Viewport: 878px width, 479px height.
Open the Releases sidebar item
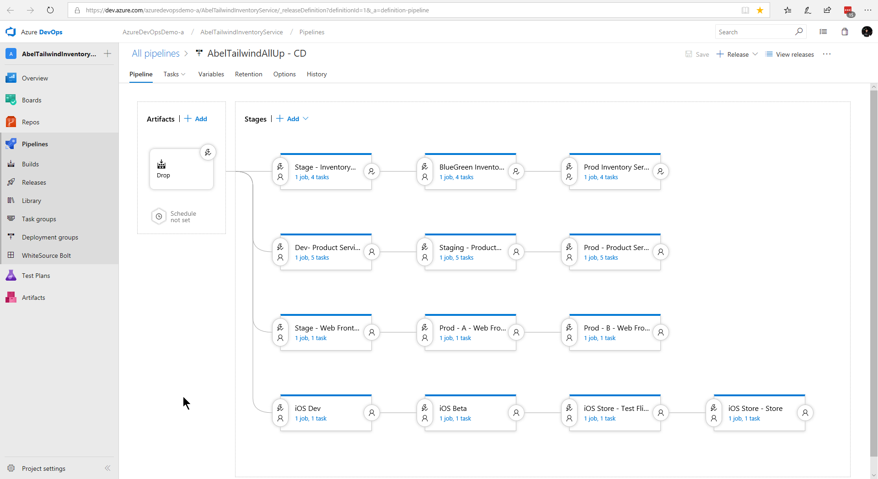point(34,182)
